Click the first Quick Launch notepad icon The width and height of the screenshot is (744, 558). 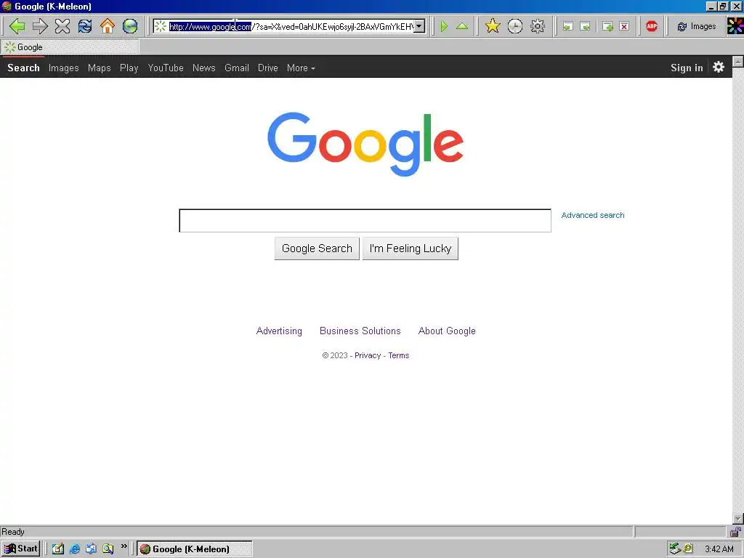[x=58, y=549]
